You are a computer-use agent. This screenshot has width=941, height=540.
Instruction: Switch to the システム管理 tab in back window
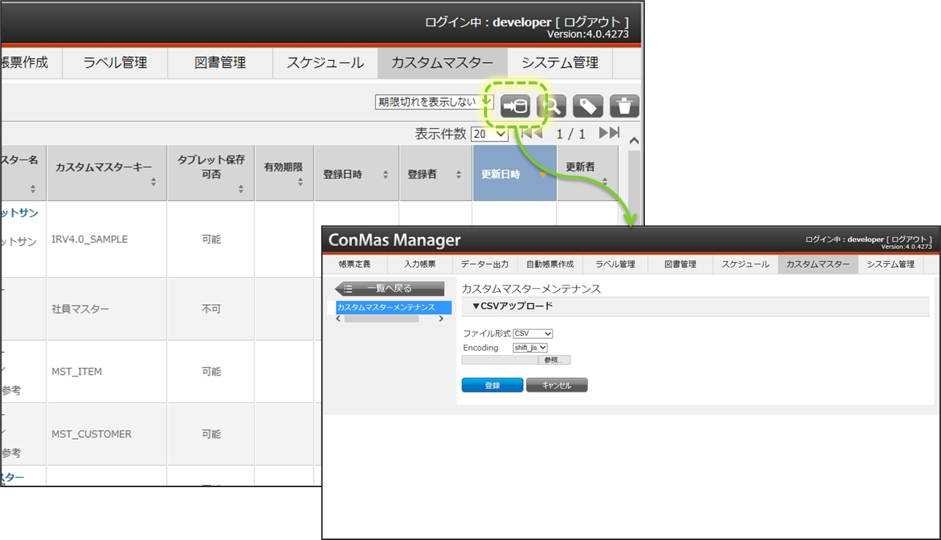pos(560,63)
